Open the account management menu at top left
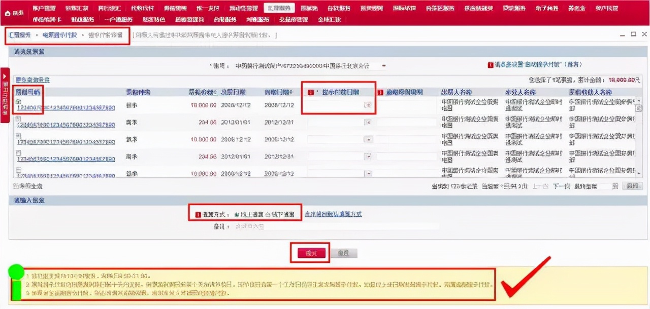The image size is (650, 309). [44, 8]
